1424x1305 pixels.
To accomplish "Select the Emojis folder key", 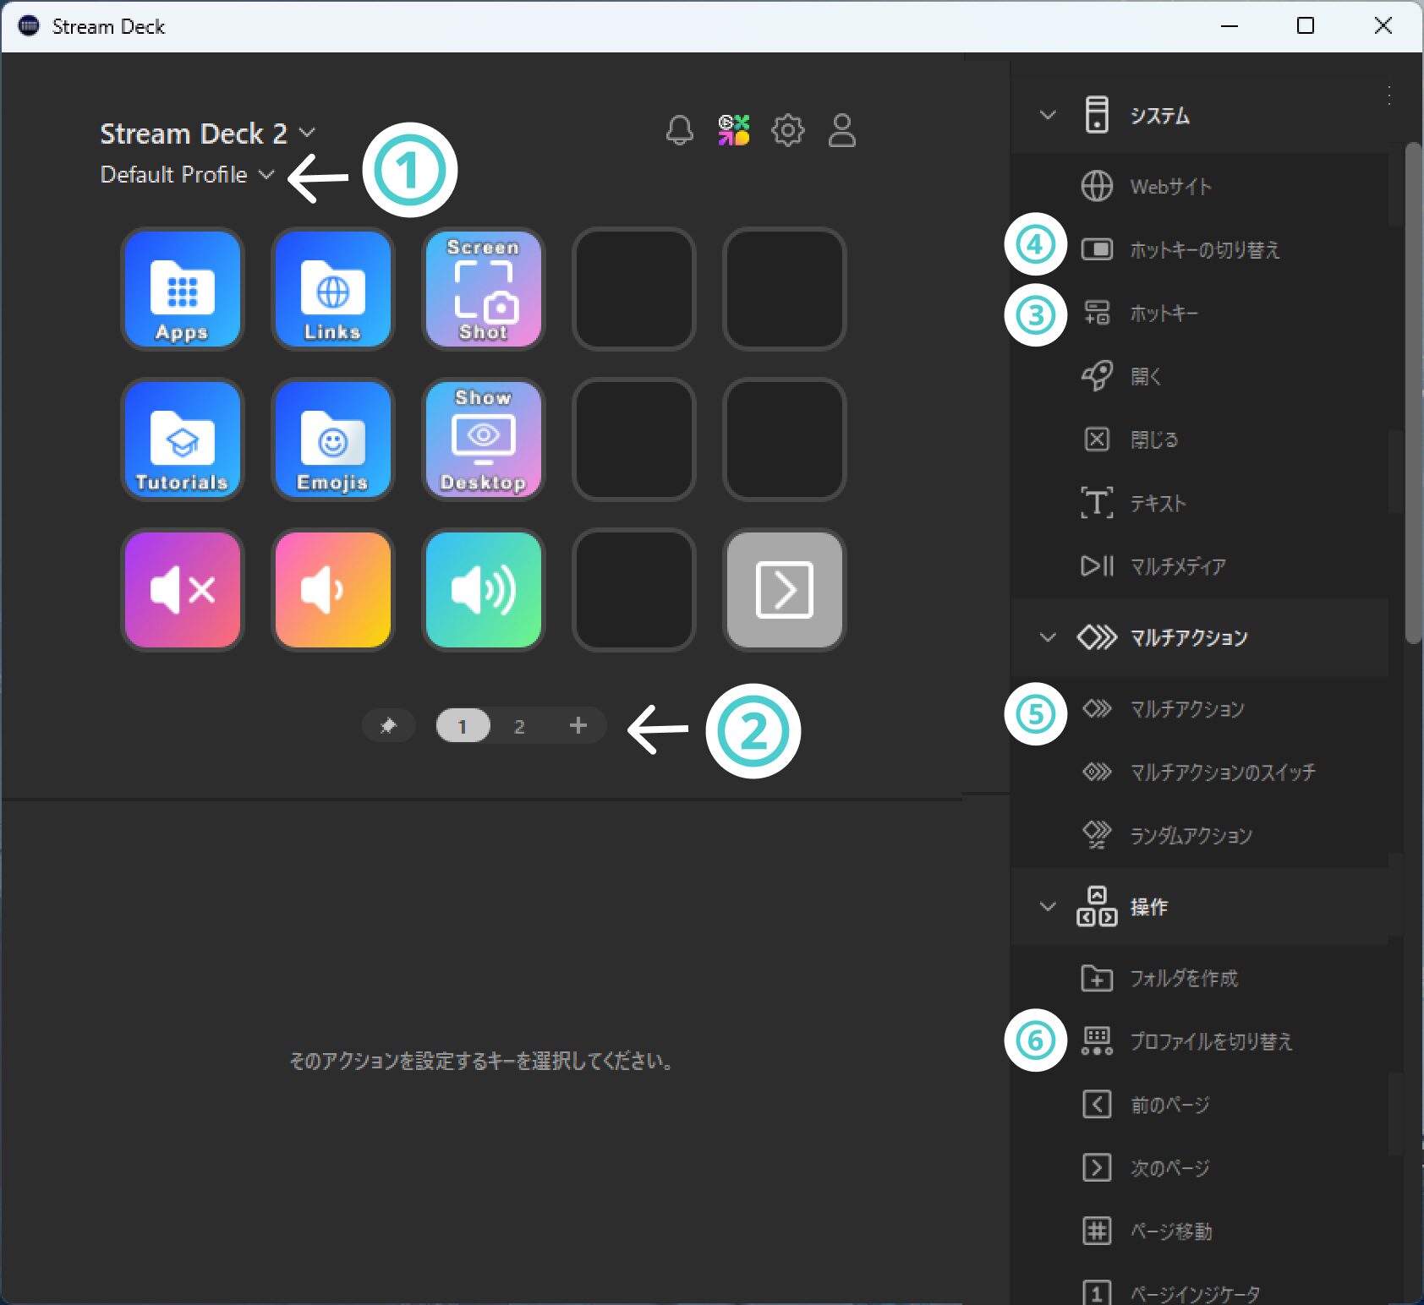I will (332, 440).
